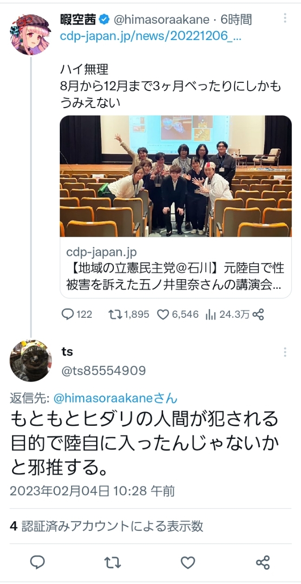
Task: Like the top tweet with 6,546 hearts
Action: [x=163, y=315]
